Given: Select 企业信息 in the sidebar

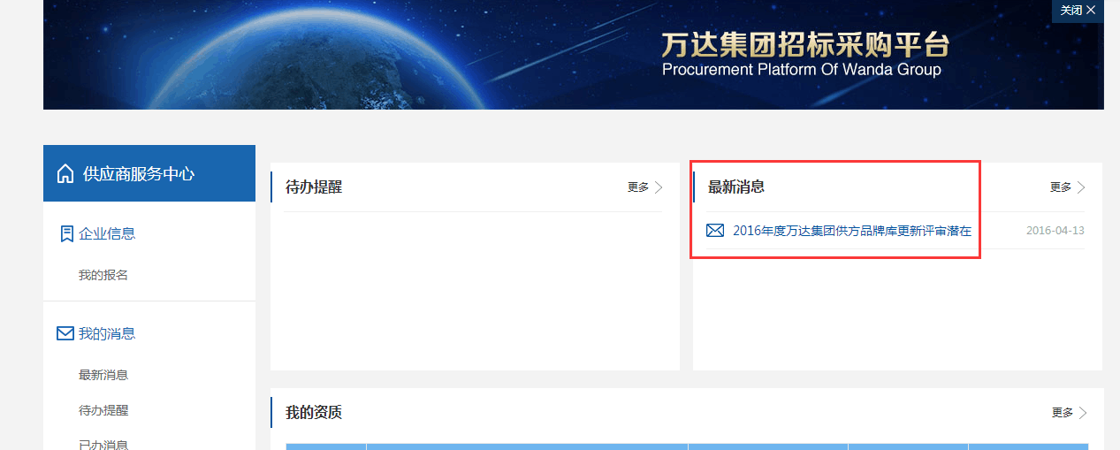Looking at the screenshot, I should click(x=107, y=234).
